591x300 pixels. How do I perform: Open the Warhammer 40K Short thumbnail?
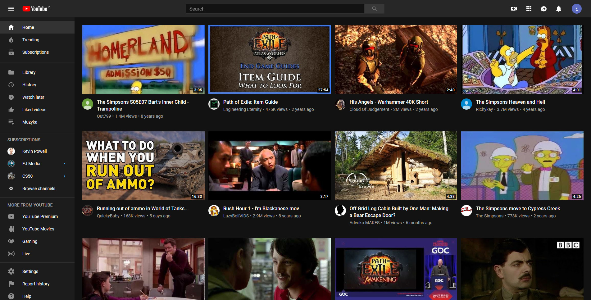click(x=396, y=59)
